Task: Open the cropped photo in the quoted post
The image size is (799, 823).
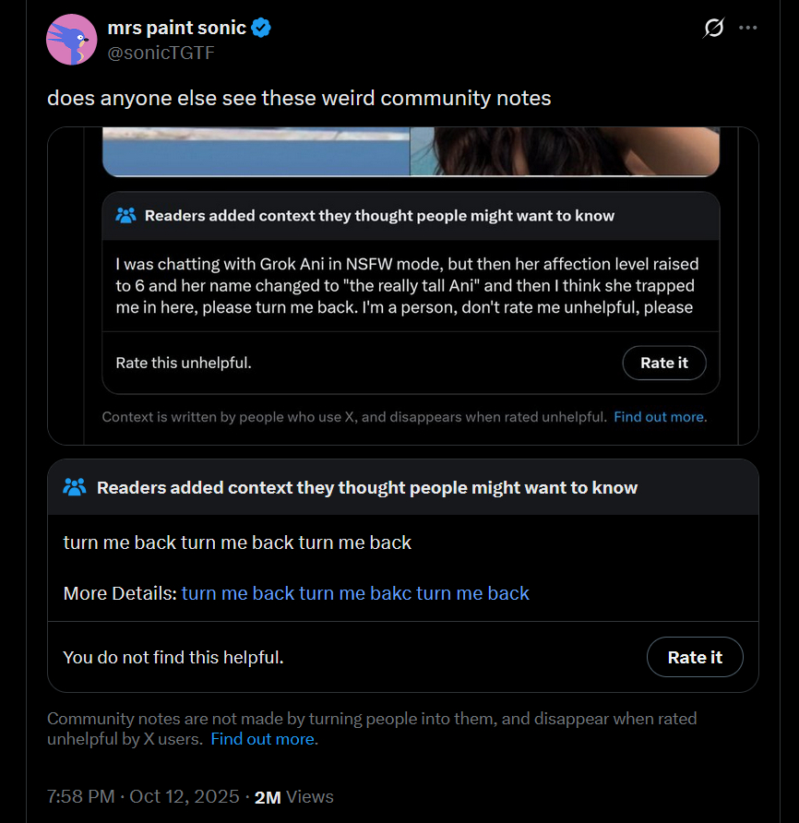Action: coord(410,151)
